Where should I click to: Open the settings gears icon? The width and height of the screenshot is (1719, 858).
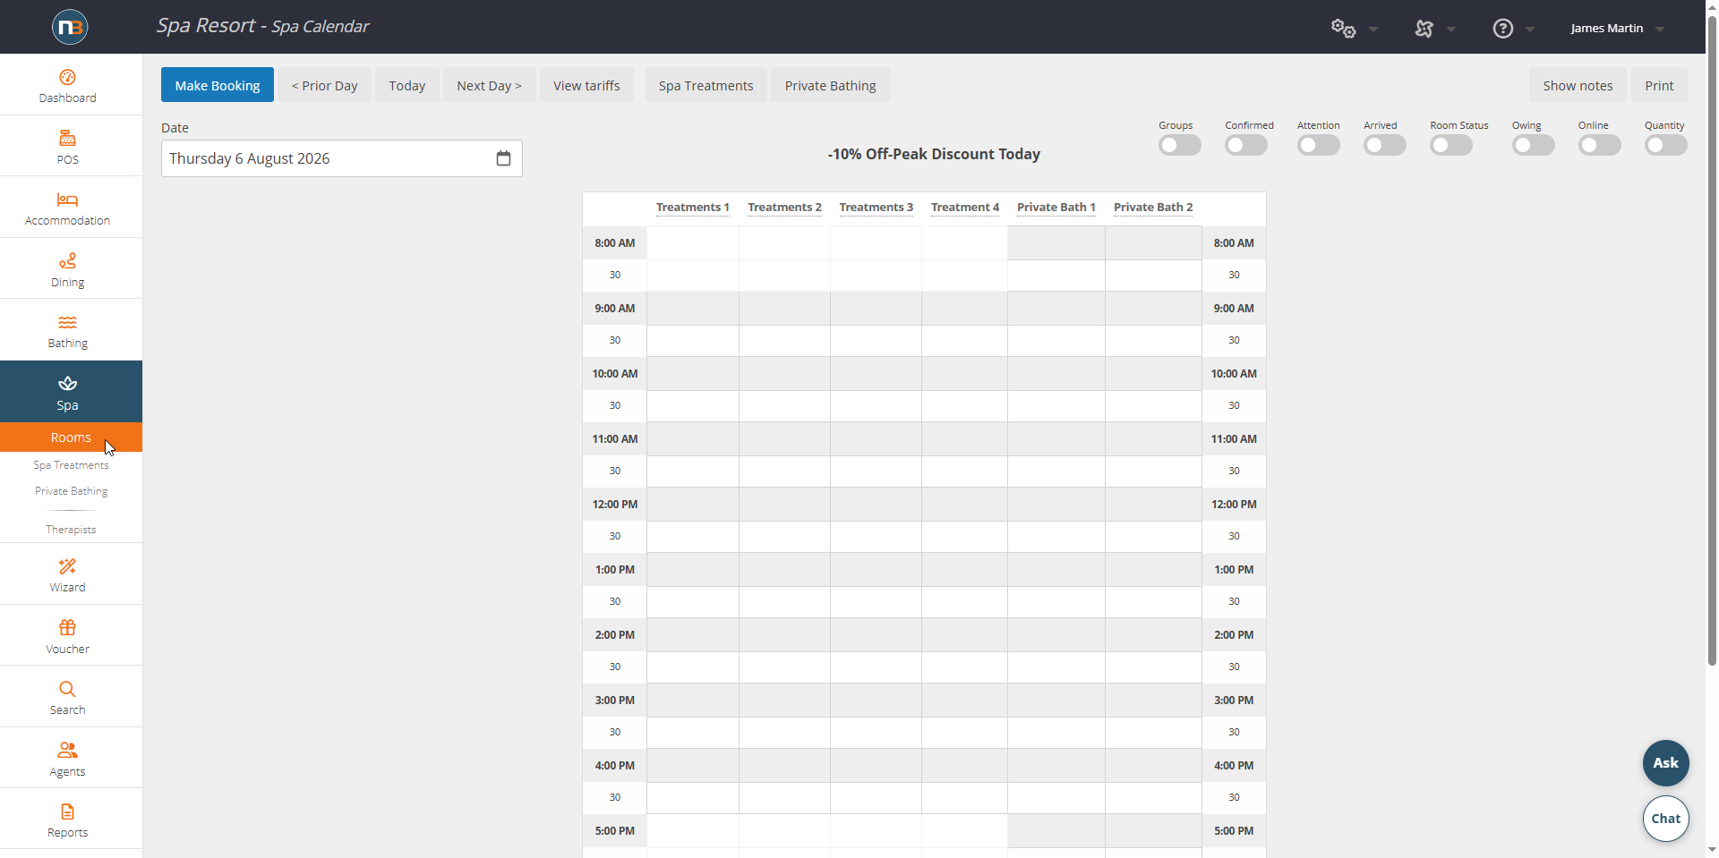[x=1343, y=28]
